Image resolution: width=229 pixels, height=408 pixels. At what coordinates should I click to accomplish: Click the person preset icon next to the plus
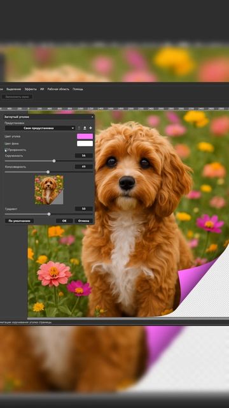[x=85, y=128]
